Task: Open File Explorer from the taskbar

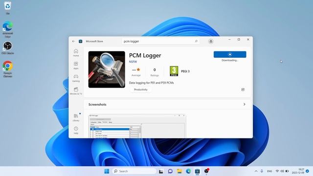Action: pos(179,171)
